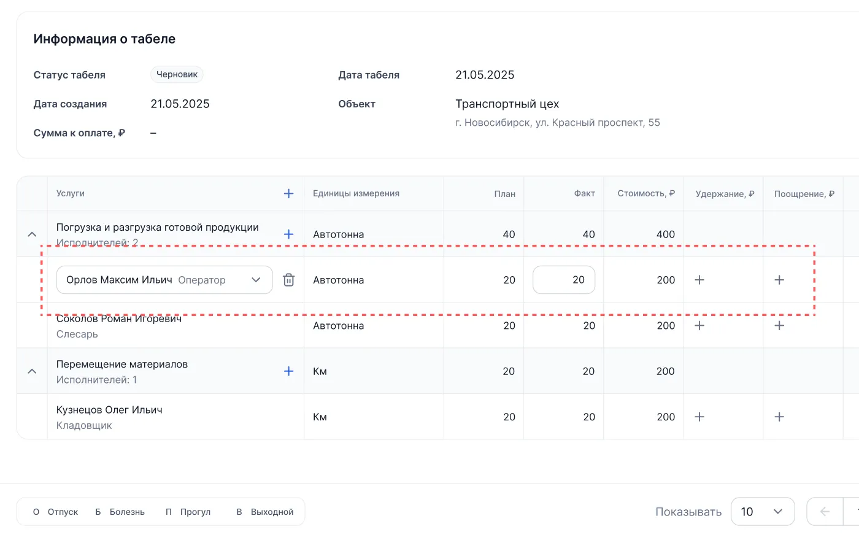
Task: Add a service via the Услуги header plus
Action: click(288, 193)
